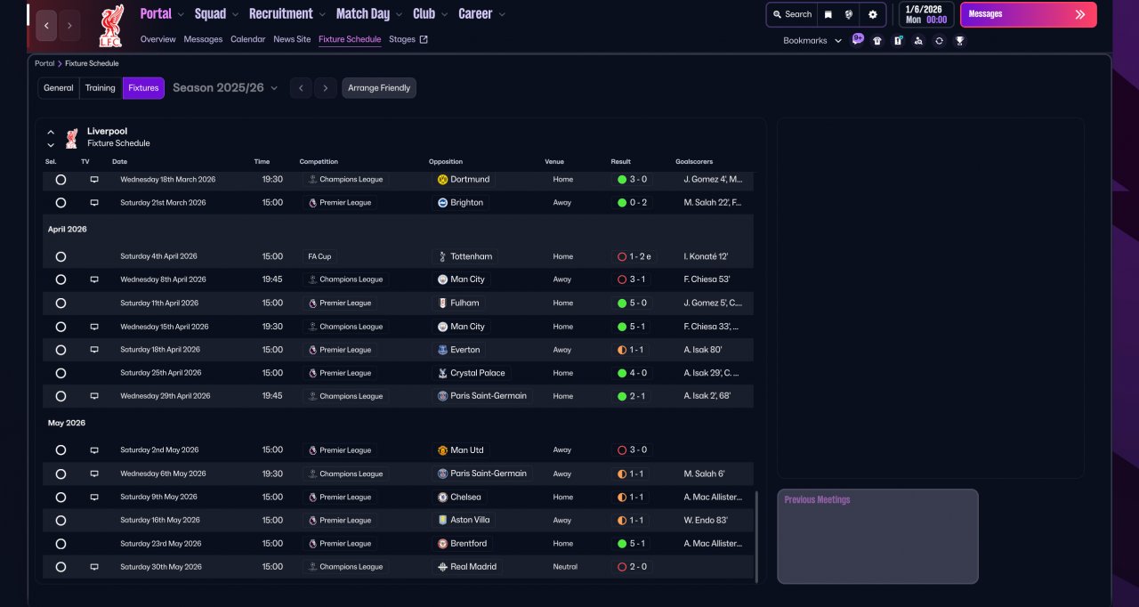Open the 9+ notifications speech bubble
This screenshot has width=1139, height=607.
(858, 39)
